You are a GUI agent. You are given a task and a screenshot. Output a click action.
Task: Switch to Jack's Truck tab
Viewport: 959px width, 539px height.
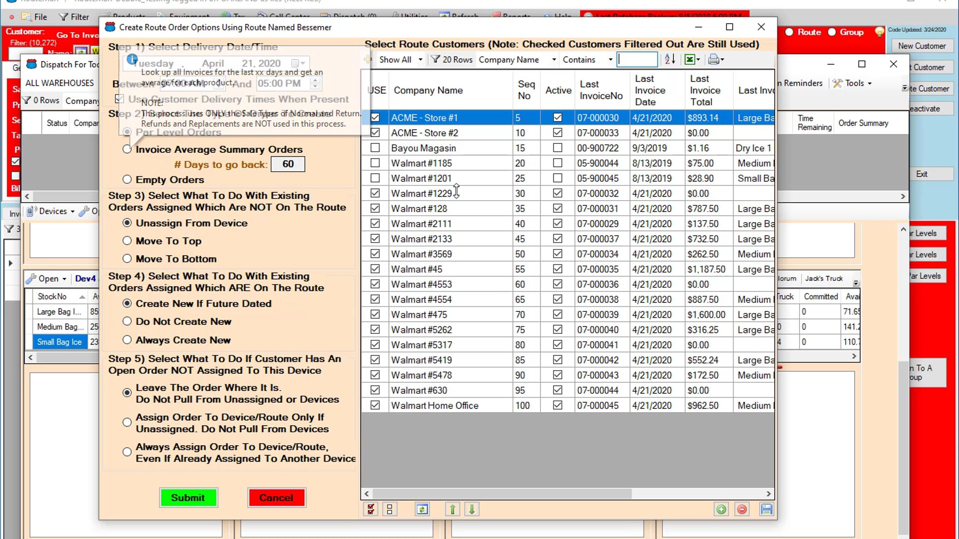point(824,278)
